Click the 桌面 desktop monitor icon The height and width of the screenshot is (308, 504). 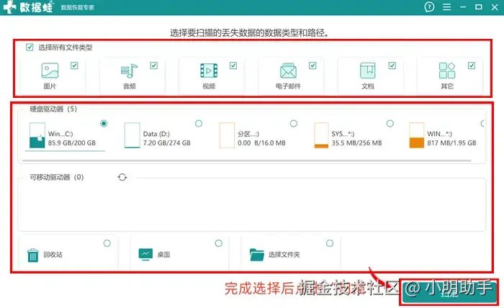tap(145, 254)
